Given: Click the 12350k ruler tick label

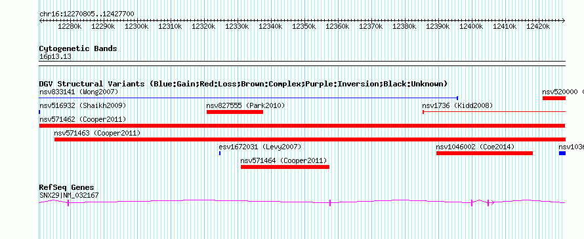Looking at the screenshot, I should pyautogui.click(x=304, y=27).
